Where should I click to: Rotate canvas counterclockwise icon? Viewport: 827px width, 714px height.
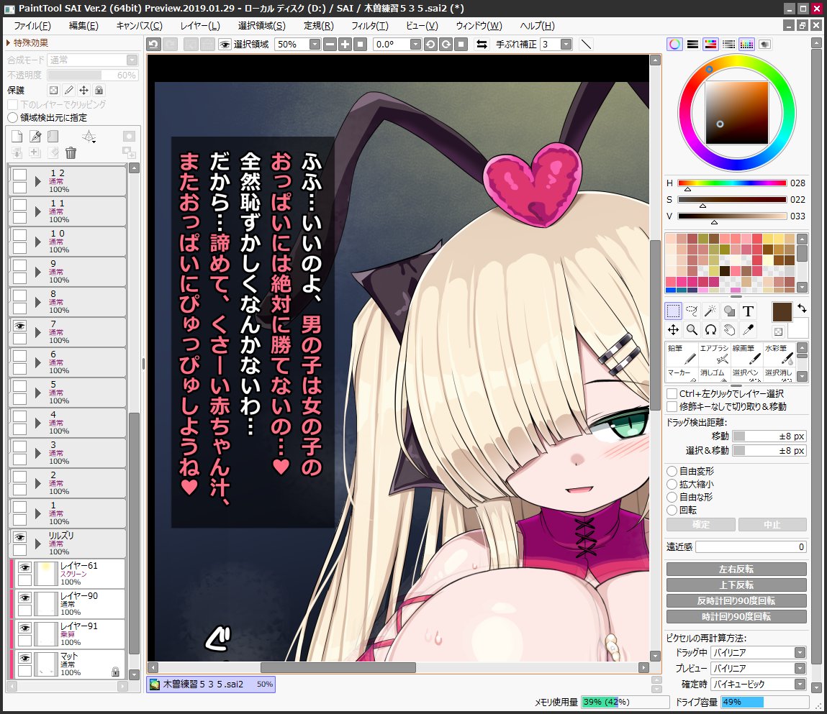coord(430,45)
